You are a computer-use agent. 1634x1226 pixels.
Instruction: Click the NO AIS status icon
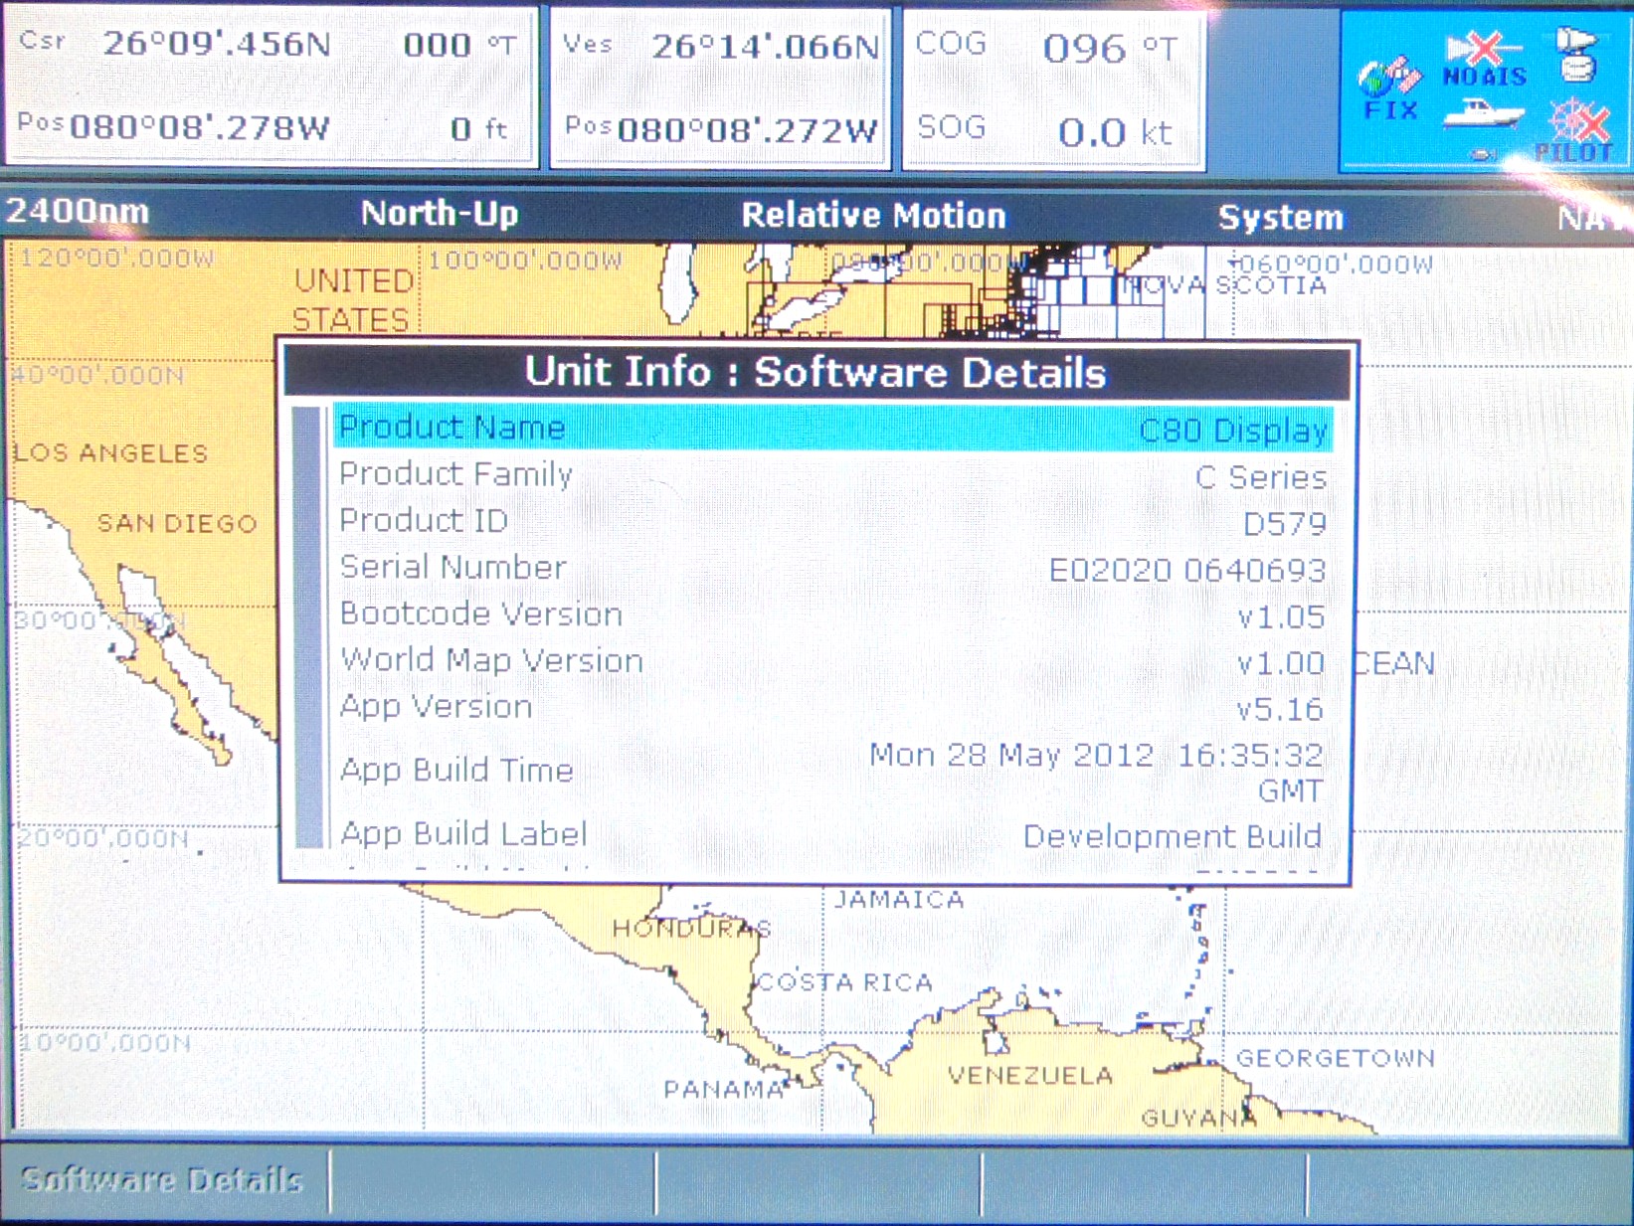point(1484,60)
